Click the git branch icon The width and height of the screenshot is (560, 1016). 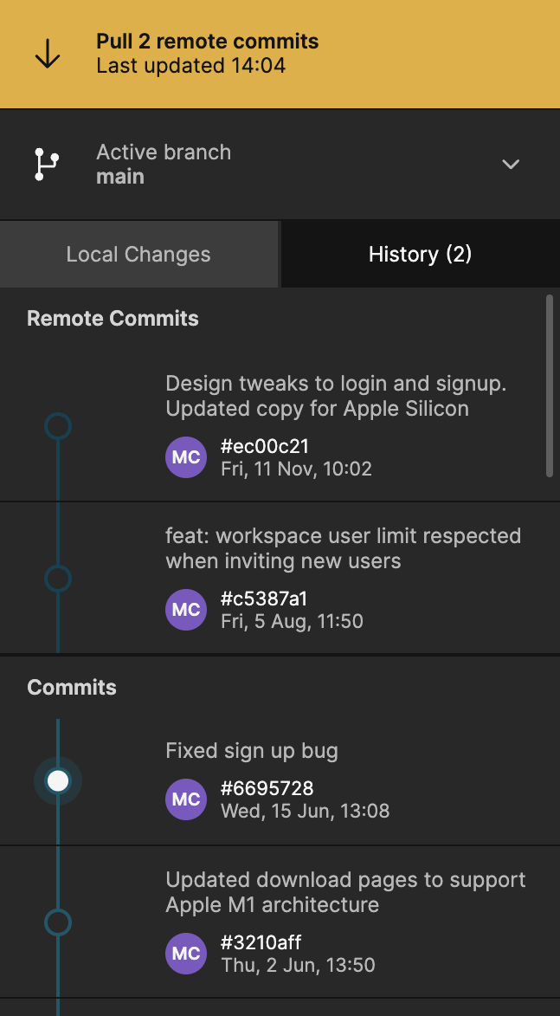point(46,165)
